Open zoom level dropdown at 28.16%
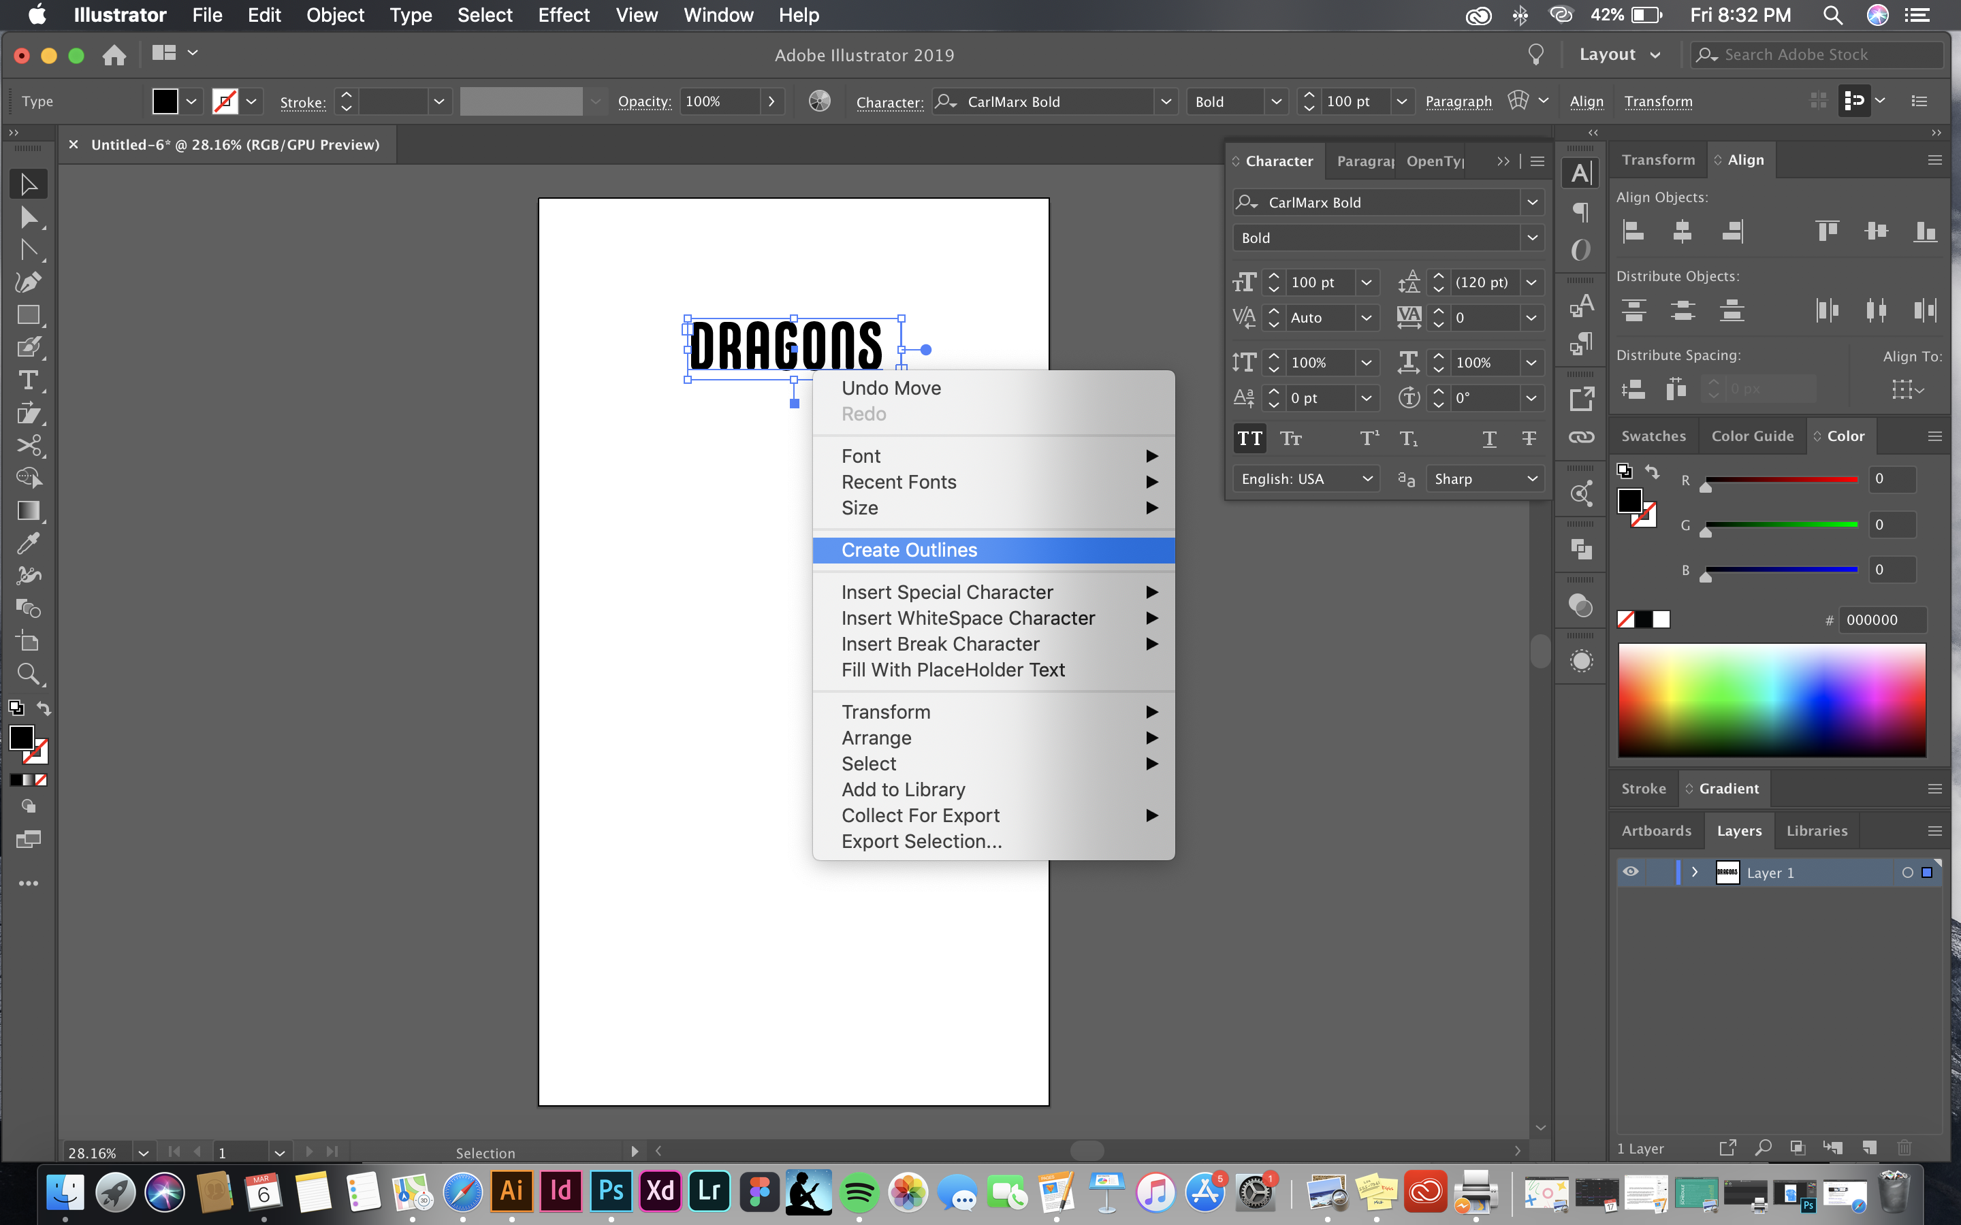Screen dimensions: 1961x1225 pyautogui.click(x=144, y=1152)
